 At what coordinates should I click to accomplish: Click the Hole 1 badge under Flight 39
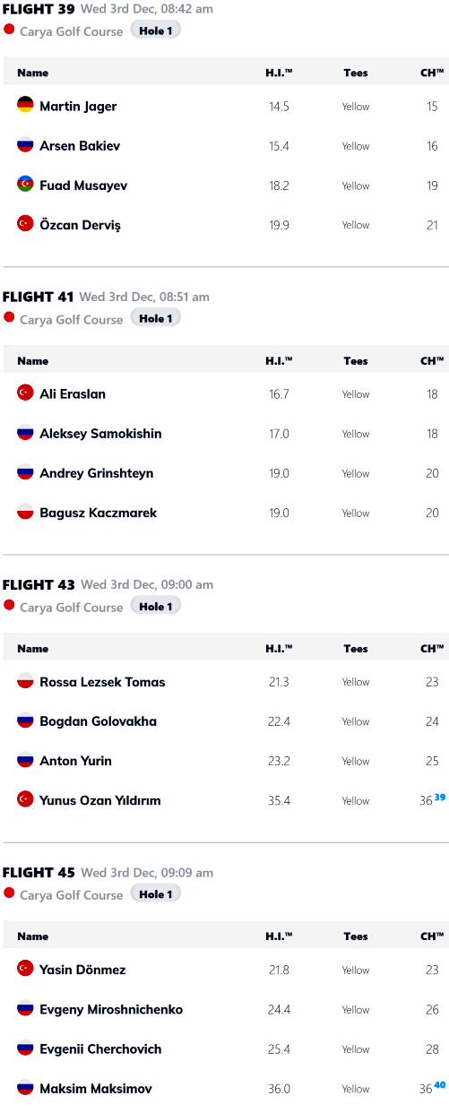[156, 30]
